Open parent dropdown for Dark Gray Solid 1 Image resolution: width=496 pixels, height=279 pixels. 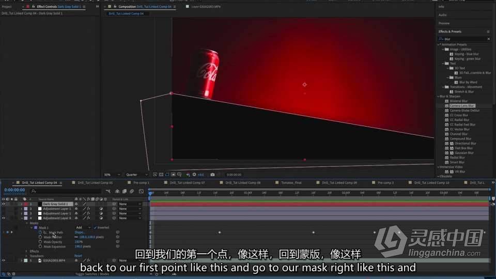coord(130,204)
